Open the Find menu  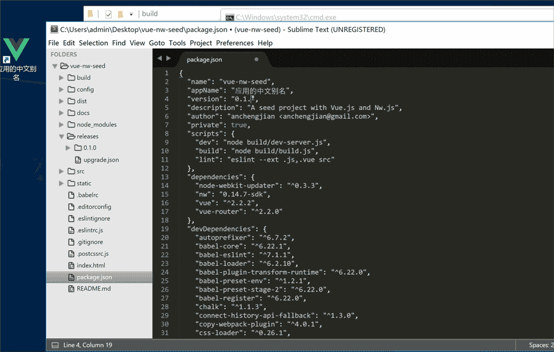click(119, 43)
